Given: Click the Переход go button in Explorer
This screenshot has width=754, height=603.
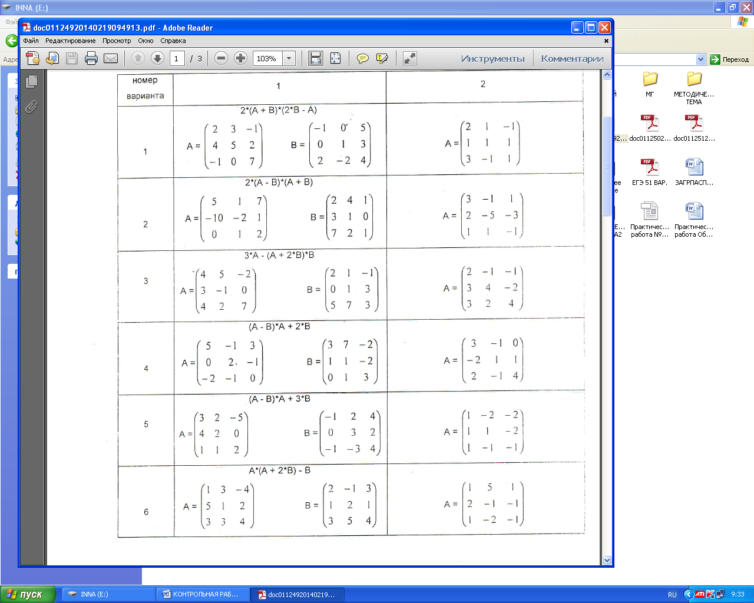Looking at the screenshot, I should tap(729, 59).
